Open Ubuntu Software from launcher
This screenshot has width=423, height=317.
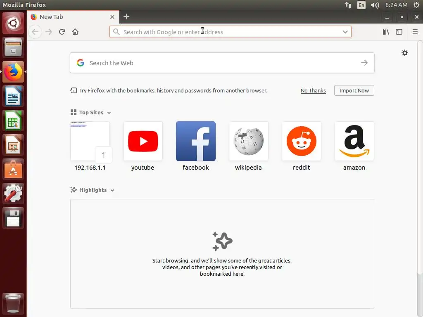[13, 169]
